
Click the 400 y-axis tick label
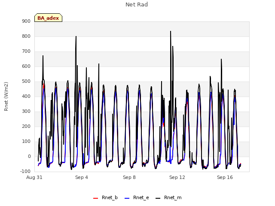point(26,97)
